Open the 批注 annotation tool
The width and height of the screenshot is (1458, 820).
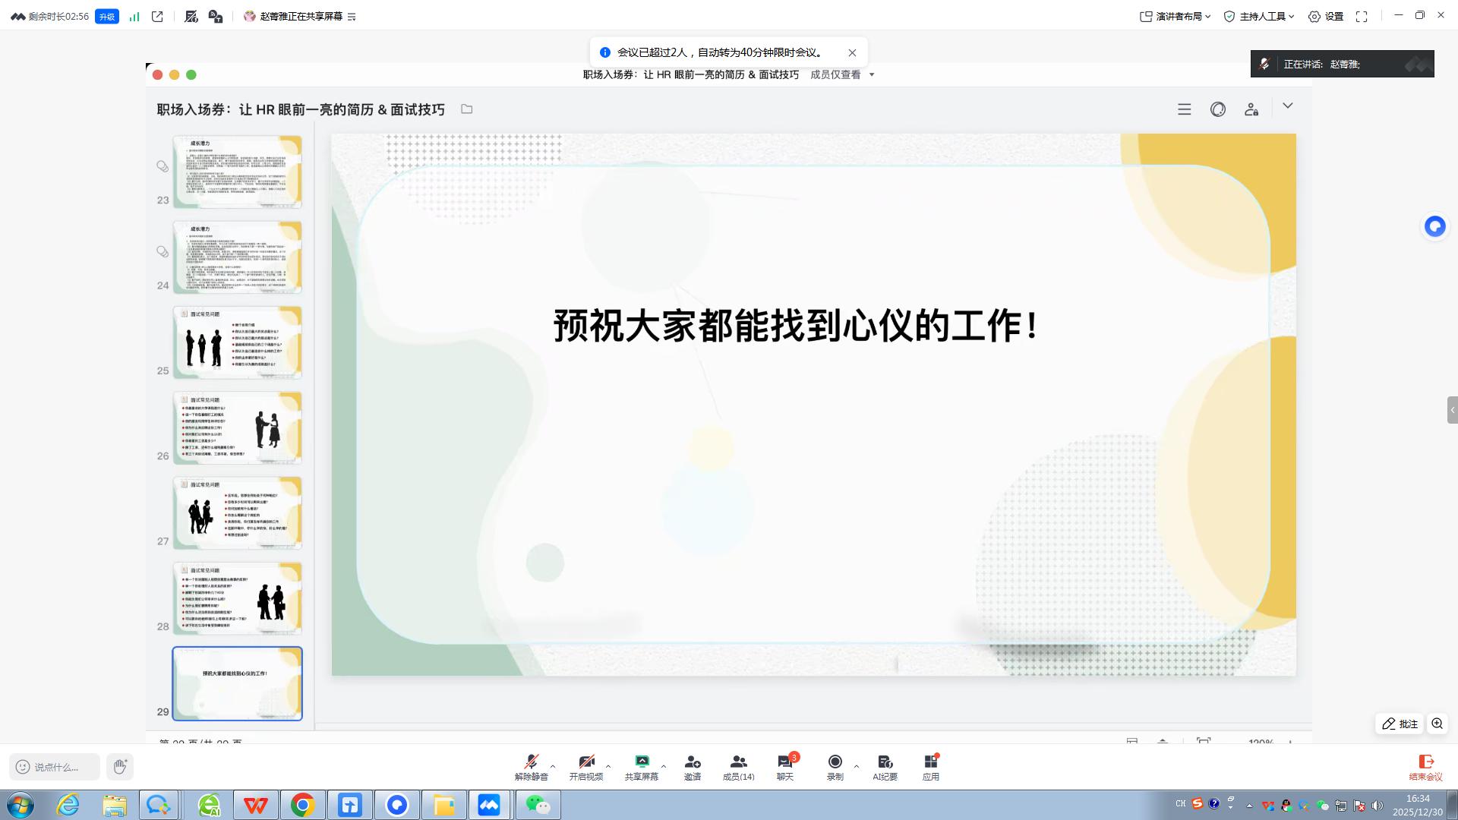pyautogui.click(x=1400, y=724)
